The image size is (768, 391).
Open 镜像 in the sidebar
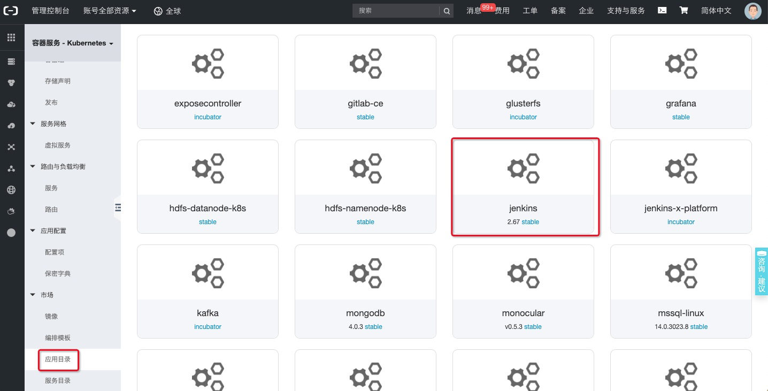coord(51,316)
